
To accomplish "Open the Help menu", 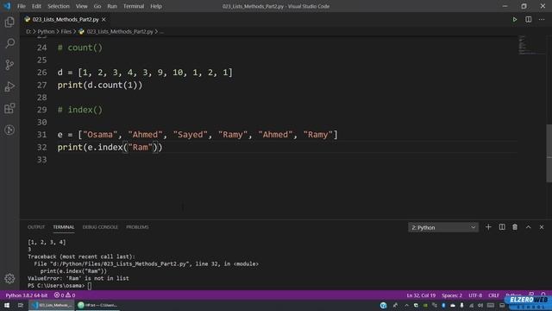I will (156, 6).
